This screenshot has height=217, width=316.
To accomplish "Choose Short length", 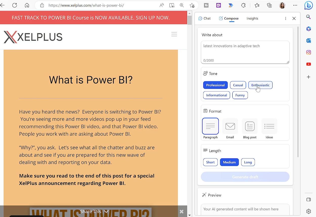I will point(210,162).
